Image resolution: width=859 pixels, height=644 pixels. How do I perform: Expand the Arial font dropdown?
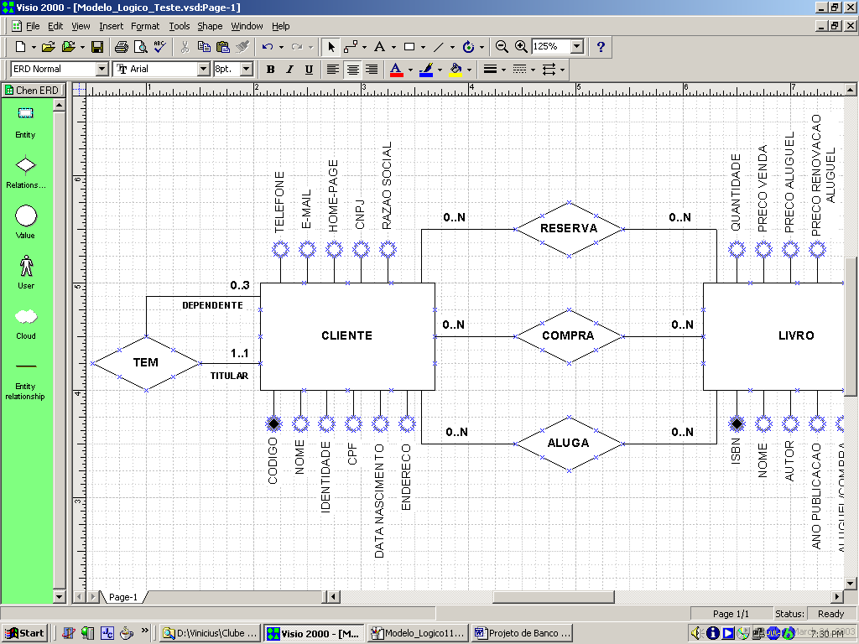pos(203,70)
